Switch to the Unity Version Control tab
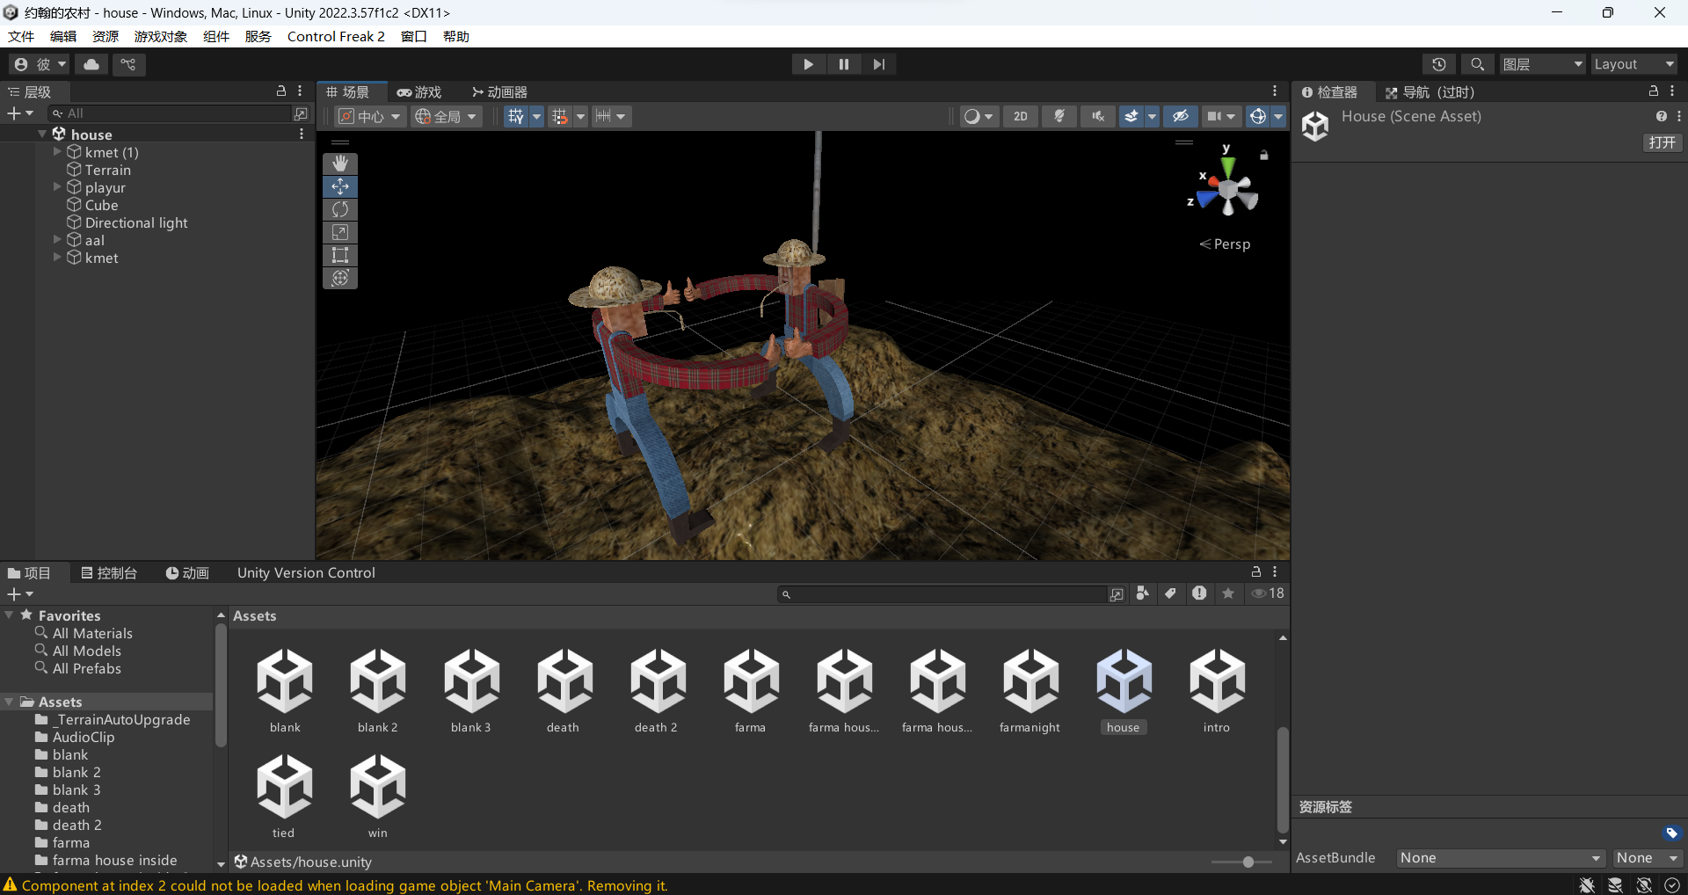This screenshot has height=895, width=1688. [x=306, y=572]
